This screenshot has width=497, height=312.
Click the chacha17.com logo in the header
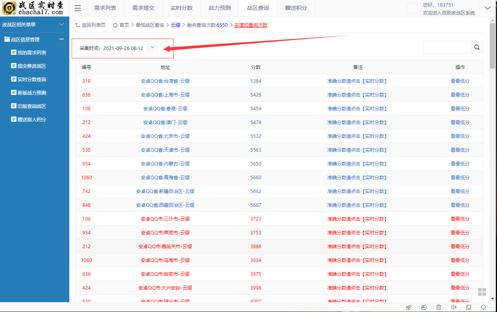tap(33, 8)
